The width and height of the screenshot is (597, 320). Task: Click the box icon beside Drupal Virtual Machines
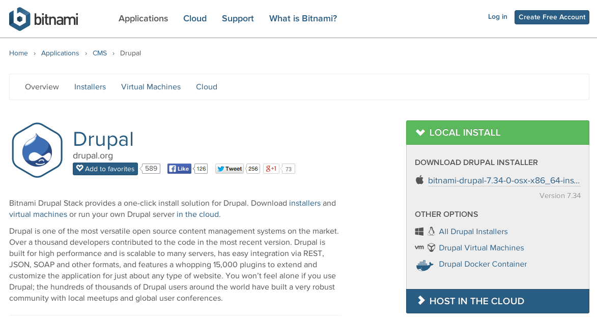point(432,248)
